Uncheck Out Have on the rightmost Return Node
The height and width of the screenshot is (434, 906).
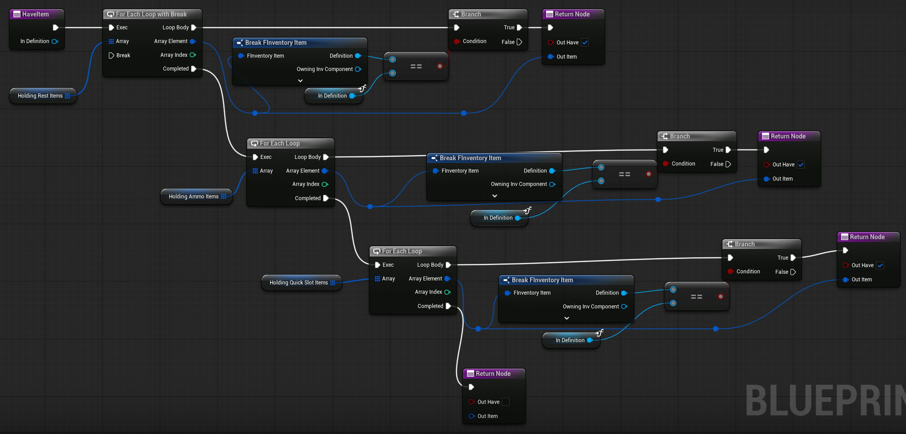(880, 265)
